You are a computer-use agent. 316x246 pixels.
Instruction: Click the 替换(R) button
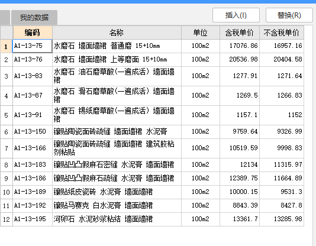click(x=289, y=15)
